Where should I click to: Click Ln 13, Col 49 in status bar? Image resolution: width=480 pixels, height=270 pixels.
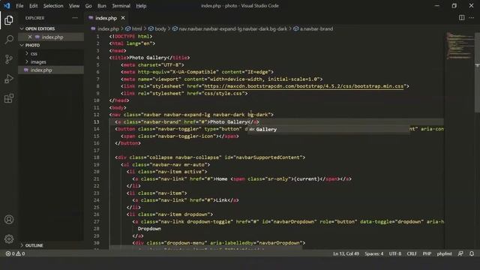coord(346,253)
